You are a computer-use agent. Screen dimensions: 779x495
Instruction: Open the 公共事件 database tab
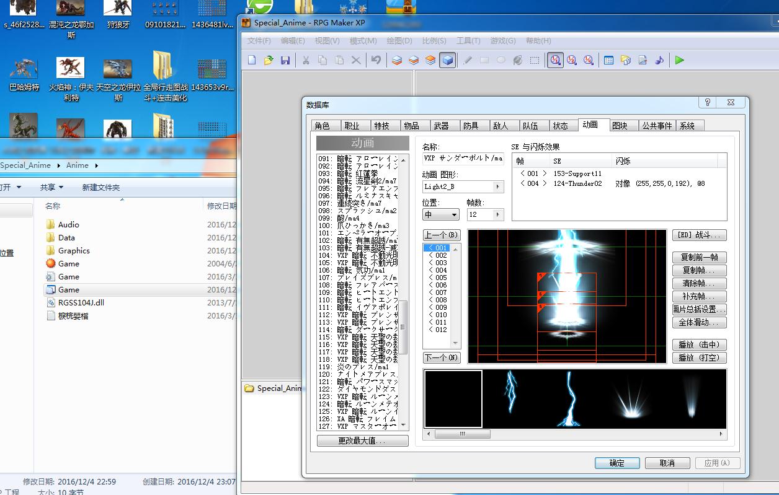657,126
